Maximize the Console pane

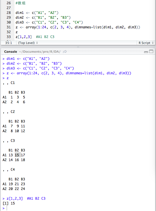pyautogui.click(x=151, y=52)
